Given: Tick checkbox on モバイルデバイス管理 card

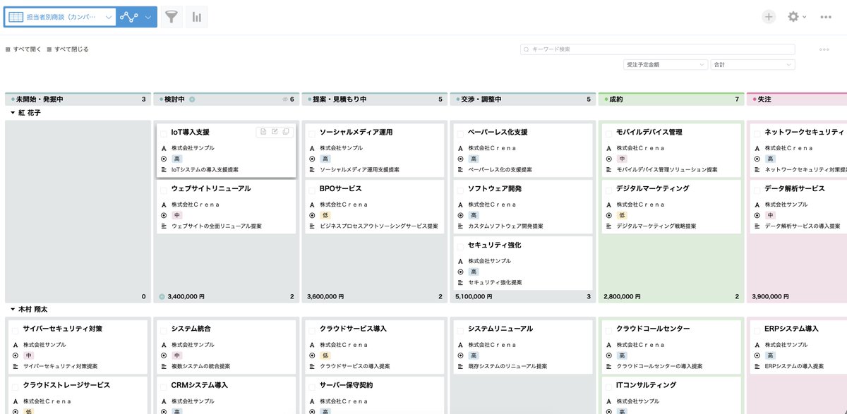Looking at the screenshot, I should coord(608,133).
